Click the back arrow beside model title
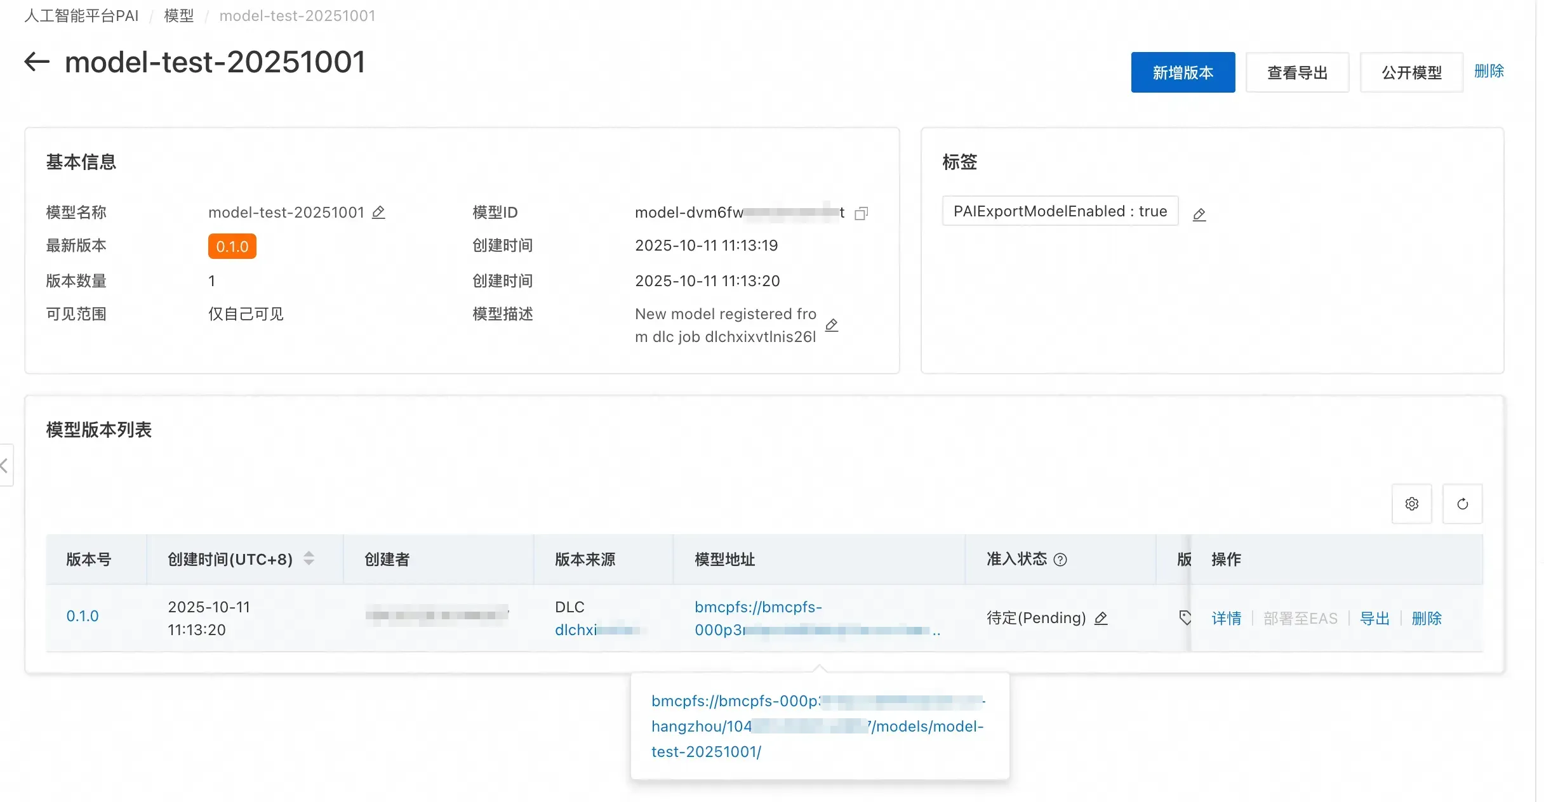This screenshot has width=1544, height=802. tap(37, 62)
